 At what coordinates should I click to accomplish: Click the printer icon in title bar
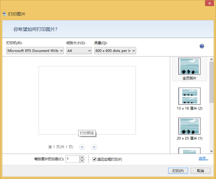pyautogui.click(x=5, y=14)
